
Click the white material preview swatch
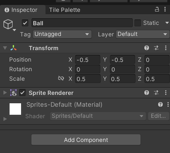point(15,109)
